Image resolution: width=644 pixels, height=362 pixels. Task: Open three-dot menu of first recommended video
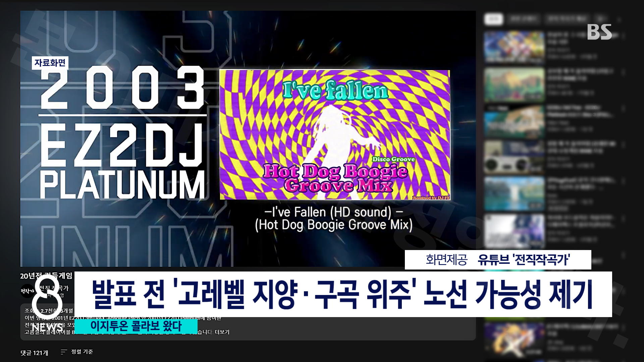(x=623, y=36)
